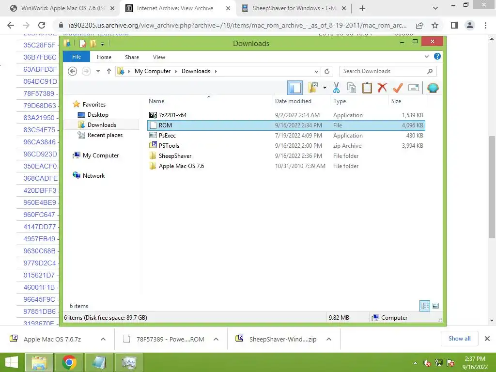Screen dimensions: 496x372
Task: Expand arrow after Downloads in breadcrumb
Action: coord(216,71)
